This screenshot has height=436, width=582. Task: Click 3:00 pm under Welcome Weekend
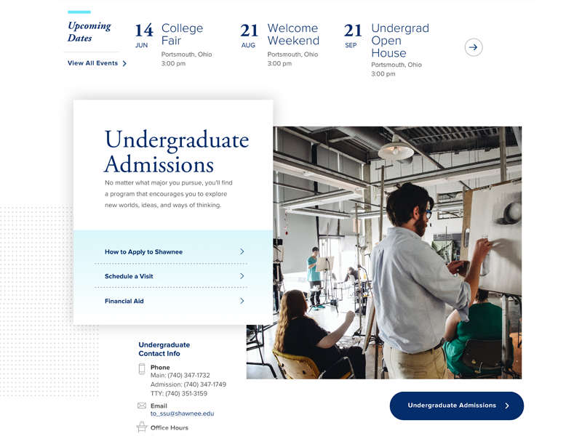point(279,63)
